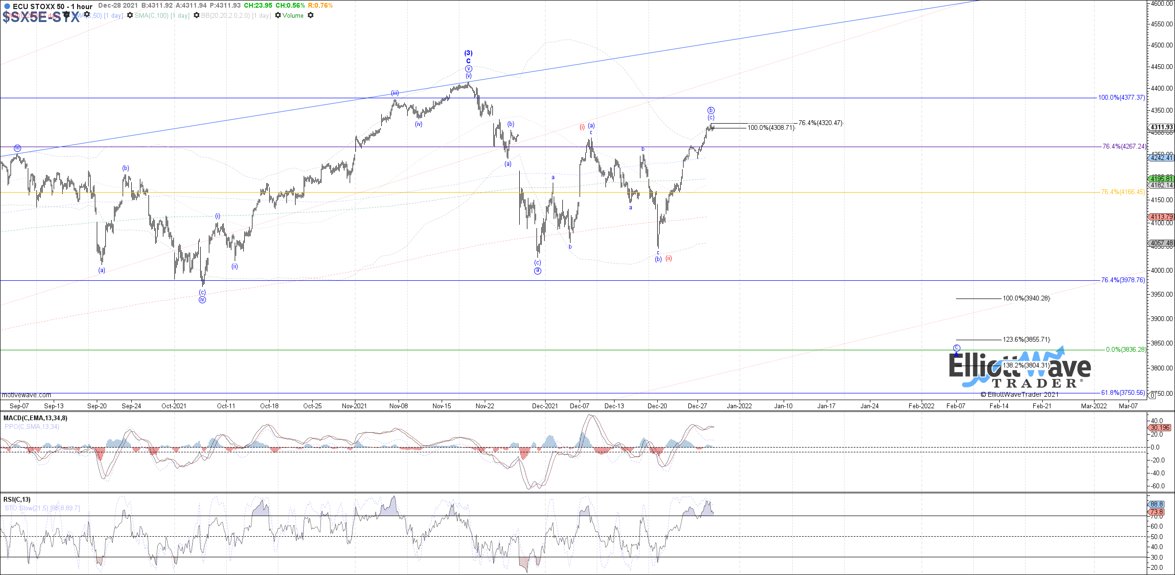
Task: Select the SMA(C,50) [1 day] study label
Action: (97, 15)
